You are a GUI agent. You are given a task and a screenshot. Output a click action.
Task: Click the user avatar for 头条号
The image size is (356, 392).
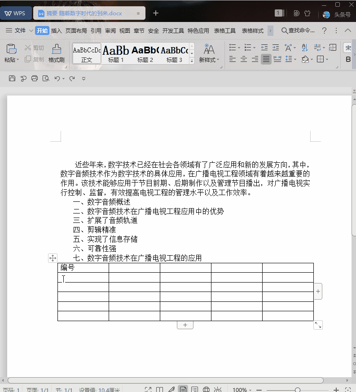point(326,14)
